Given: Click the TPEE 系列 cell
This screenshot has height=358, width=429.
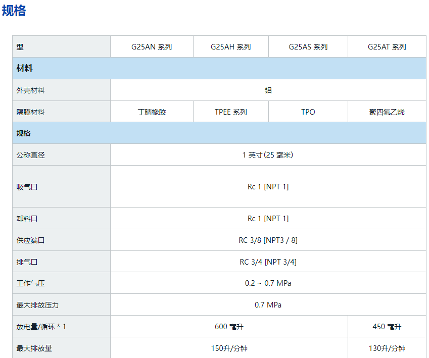Looking at the screenshot, I should 230,112.
